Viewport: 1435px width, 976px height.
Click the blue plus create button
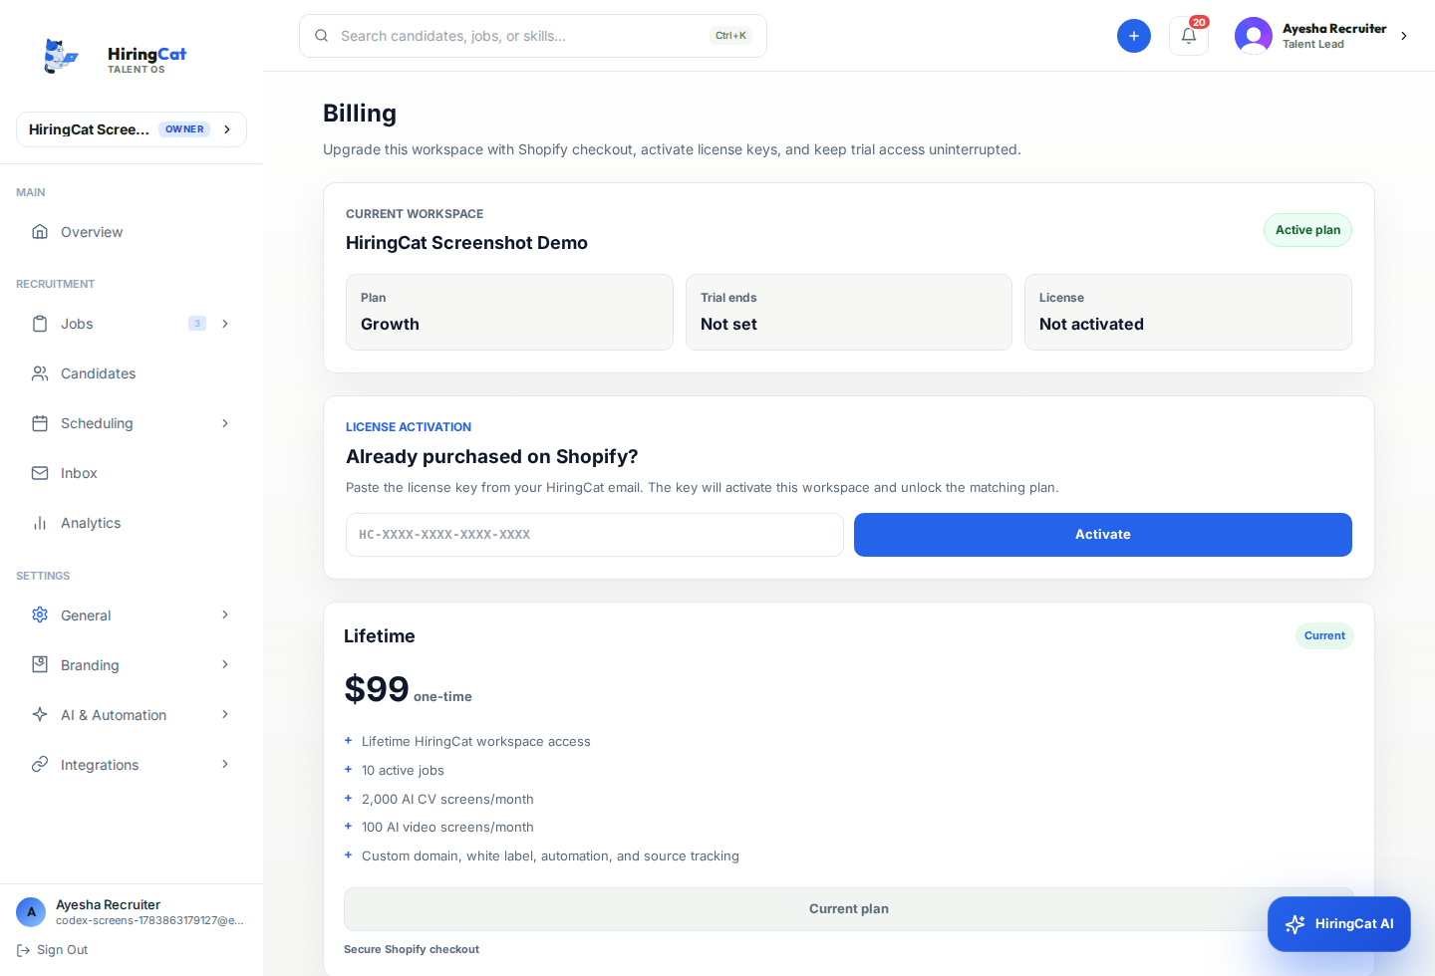coord(1134,36)
